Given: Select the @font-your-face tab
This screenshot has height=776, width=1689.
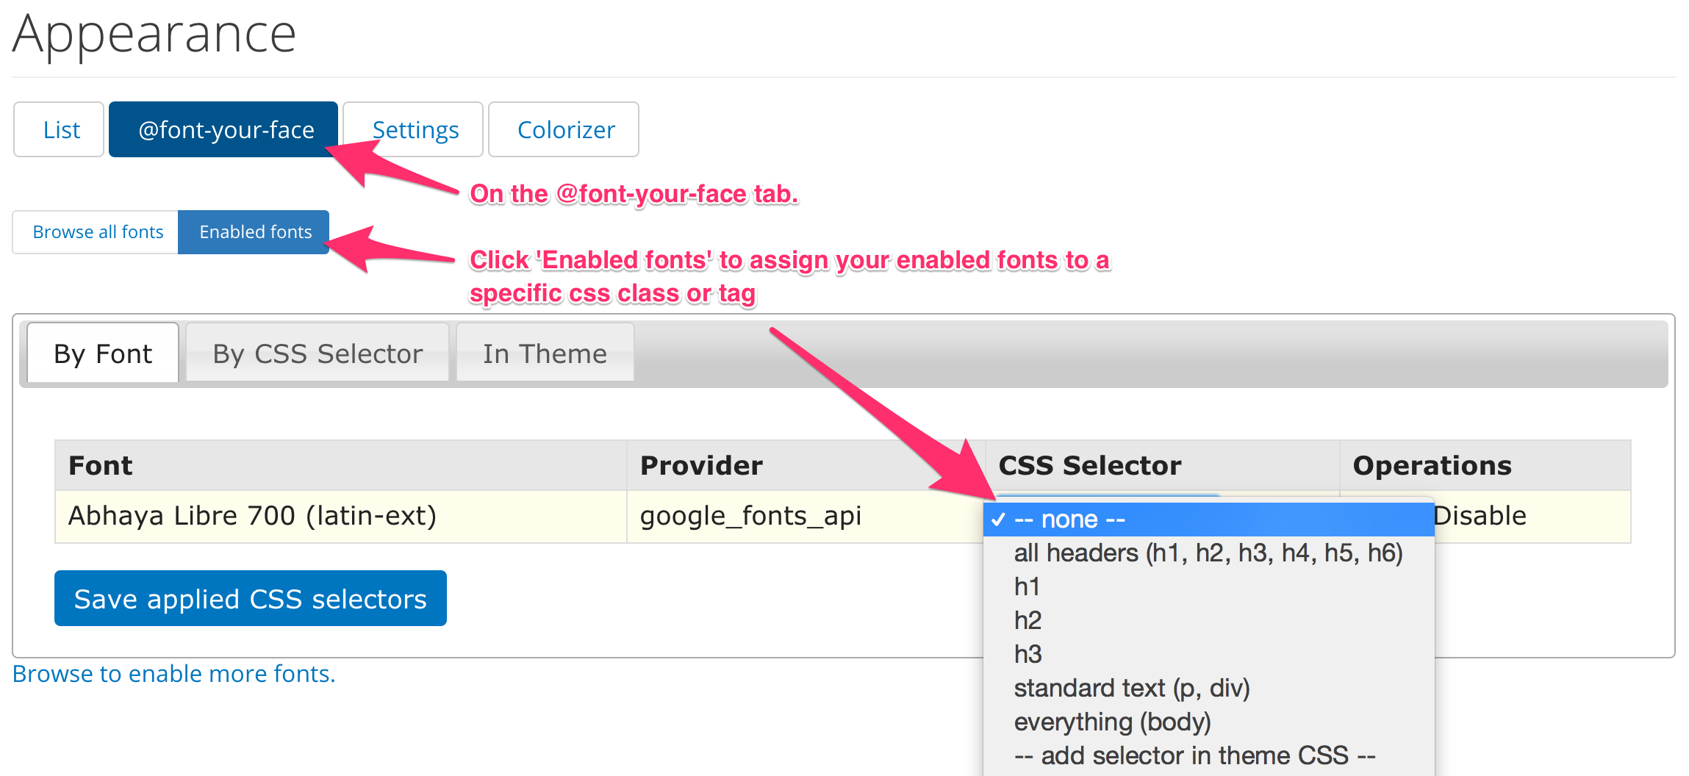Looking at the screenshot, I should pyautogui.click(x=223, y=129).
